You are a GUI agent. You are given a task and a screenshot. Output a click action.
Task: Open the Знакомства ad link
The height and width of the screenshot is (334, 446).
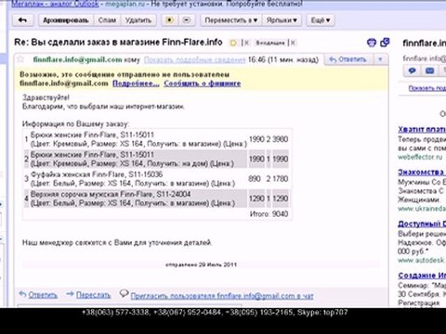[x=421, y=172]
